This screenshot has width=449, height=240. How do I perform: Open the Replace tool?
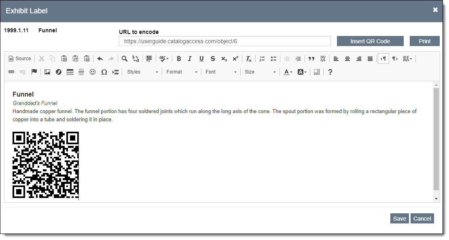[136, 59]
